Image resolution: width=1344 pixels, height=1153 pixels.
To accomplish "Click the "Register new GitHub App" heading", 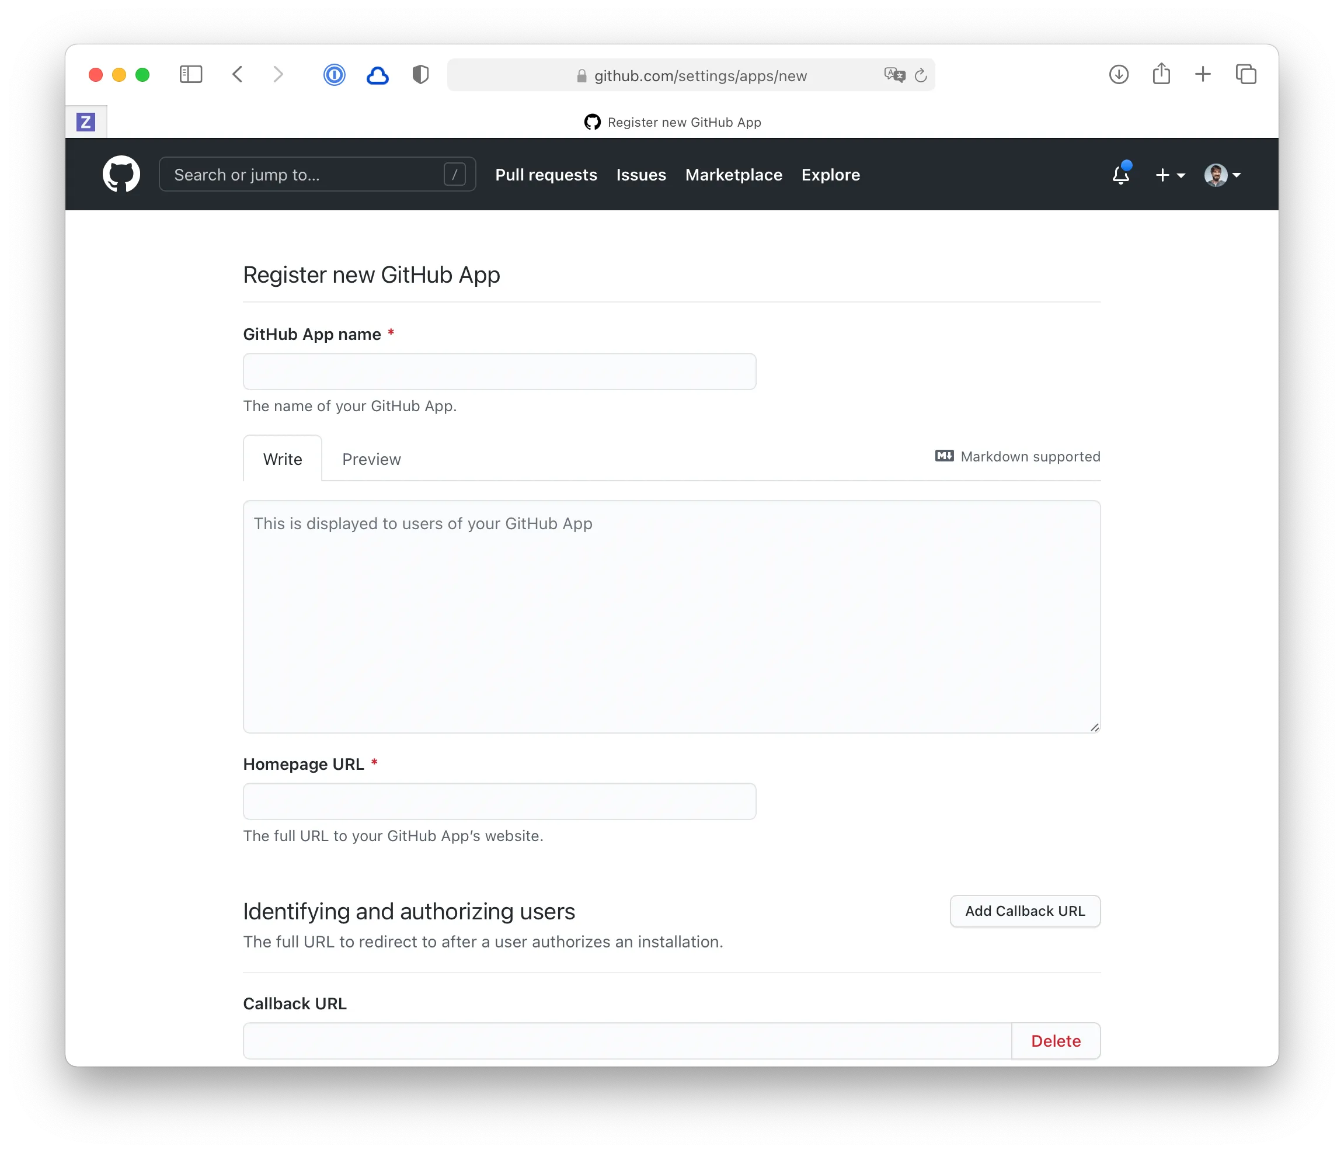I will 371,275.
